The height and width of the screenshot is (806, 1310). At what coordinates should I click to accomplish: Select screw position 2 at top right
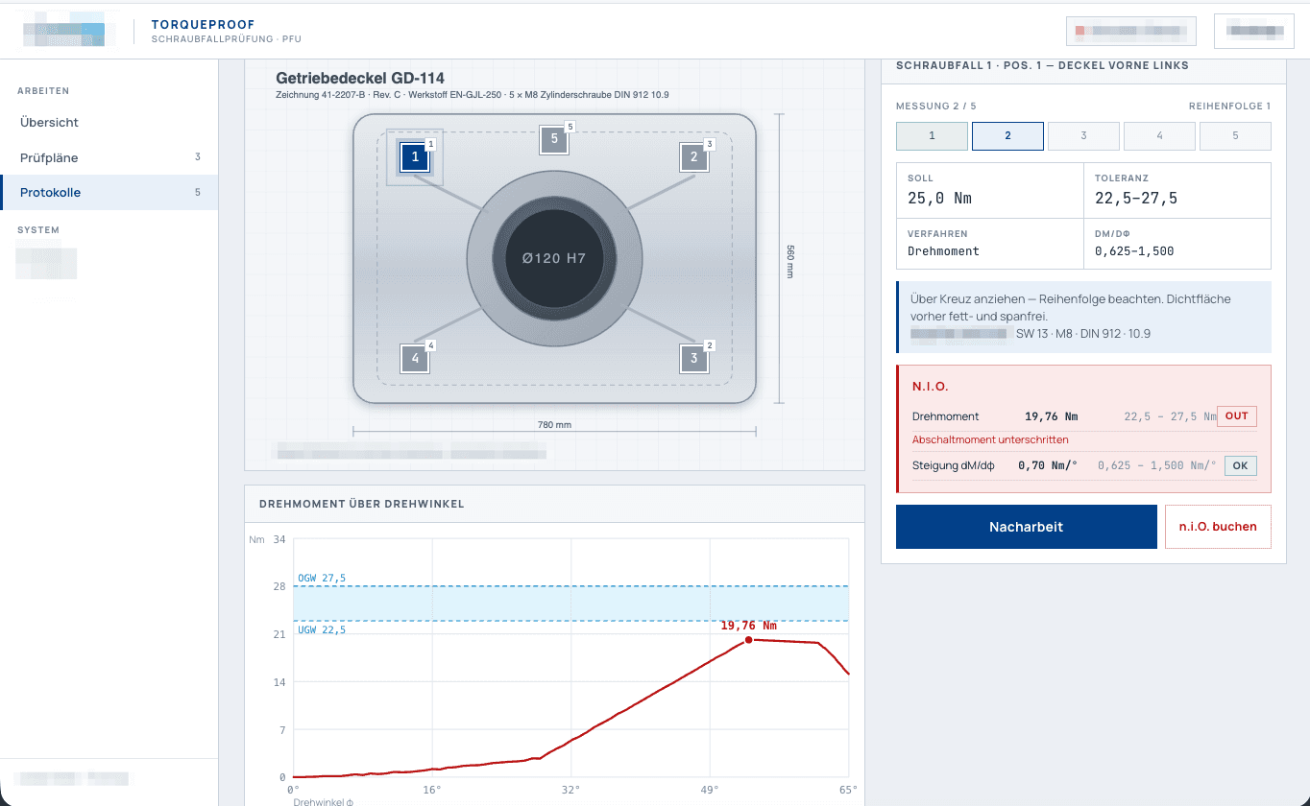click(694, 156)
